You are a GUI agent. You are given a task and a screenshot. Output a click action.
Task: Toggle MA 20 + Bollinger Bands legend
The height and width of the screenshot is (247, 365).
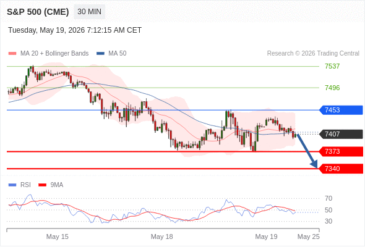pos(48,54)
